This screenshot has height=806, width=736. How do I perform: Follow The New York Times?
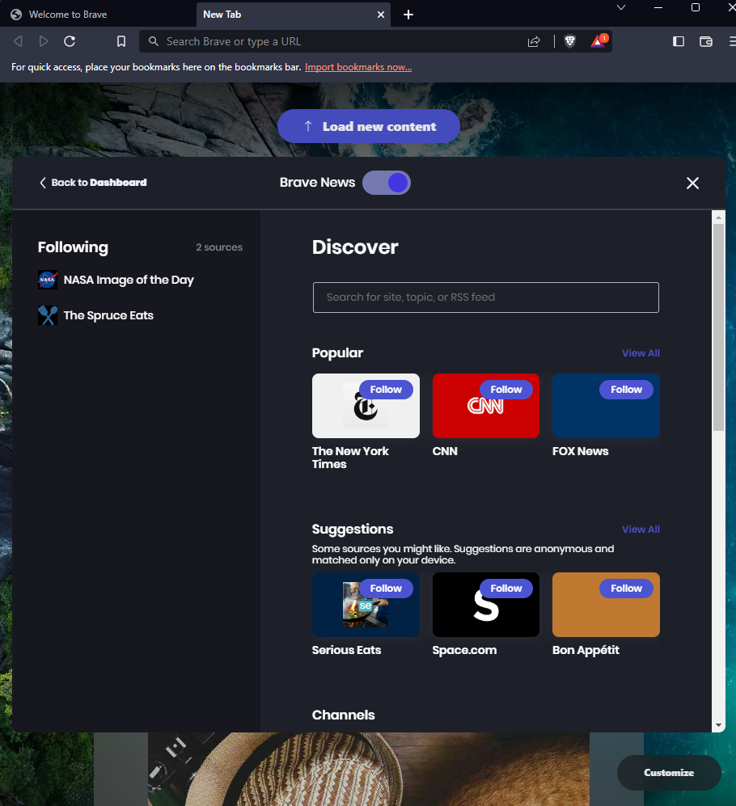386,390
